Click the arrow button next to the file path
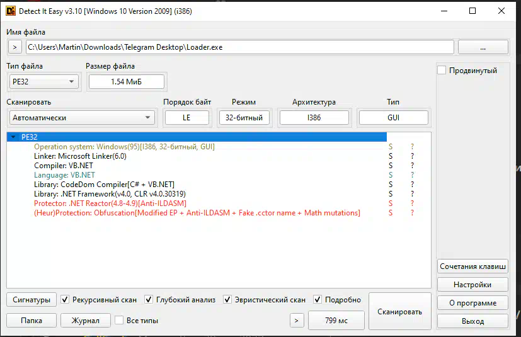Viewport: 521px width, 337px height. coord(15,47)
